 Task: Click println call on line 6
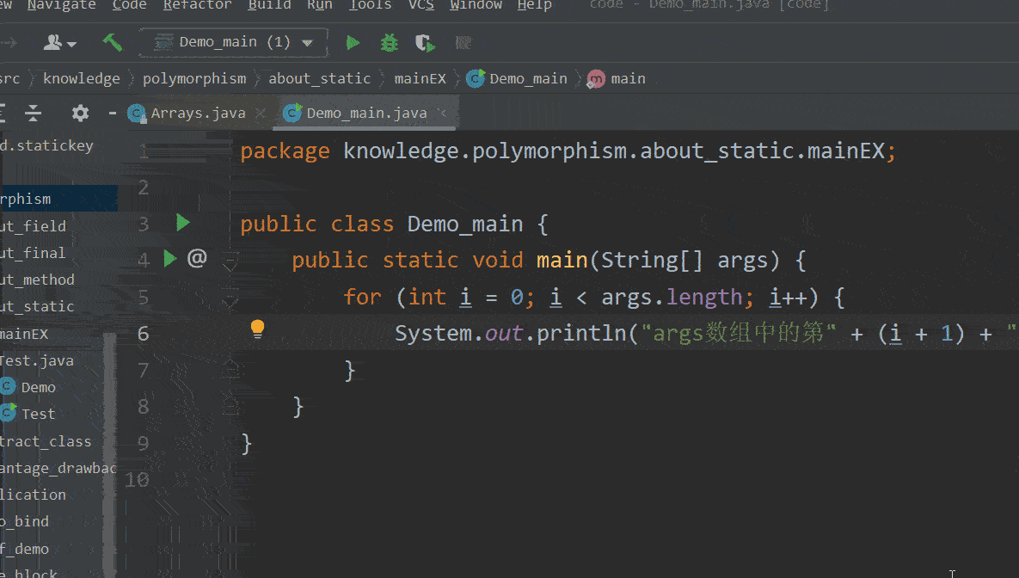pyautogui.click(x=581, y=334)
